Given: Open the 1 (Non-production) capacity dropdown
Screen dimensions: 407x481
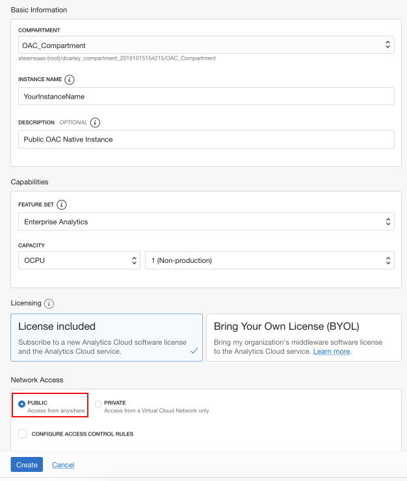Looking at the screenshot, I should [269, 260].
